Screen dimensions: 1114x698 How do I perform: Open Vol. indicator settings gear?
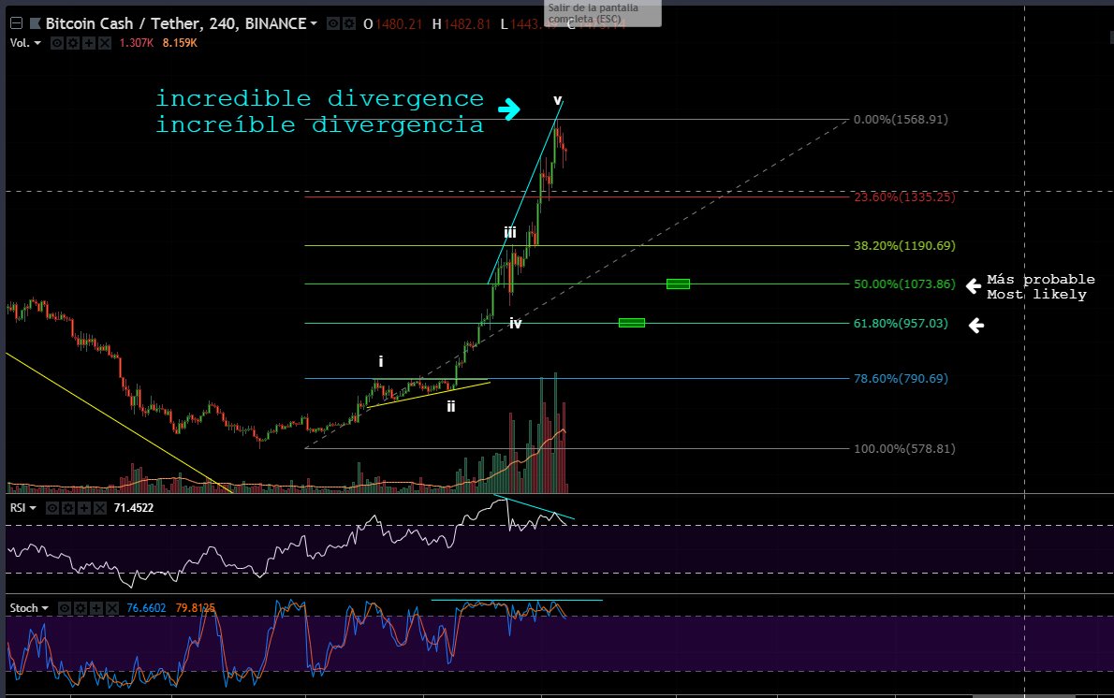[72, 43]
